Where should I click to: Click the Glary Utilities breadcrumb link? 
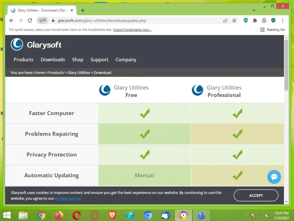[79, 73]
